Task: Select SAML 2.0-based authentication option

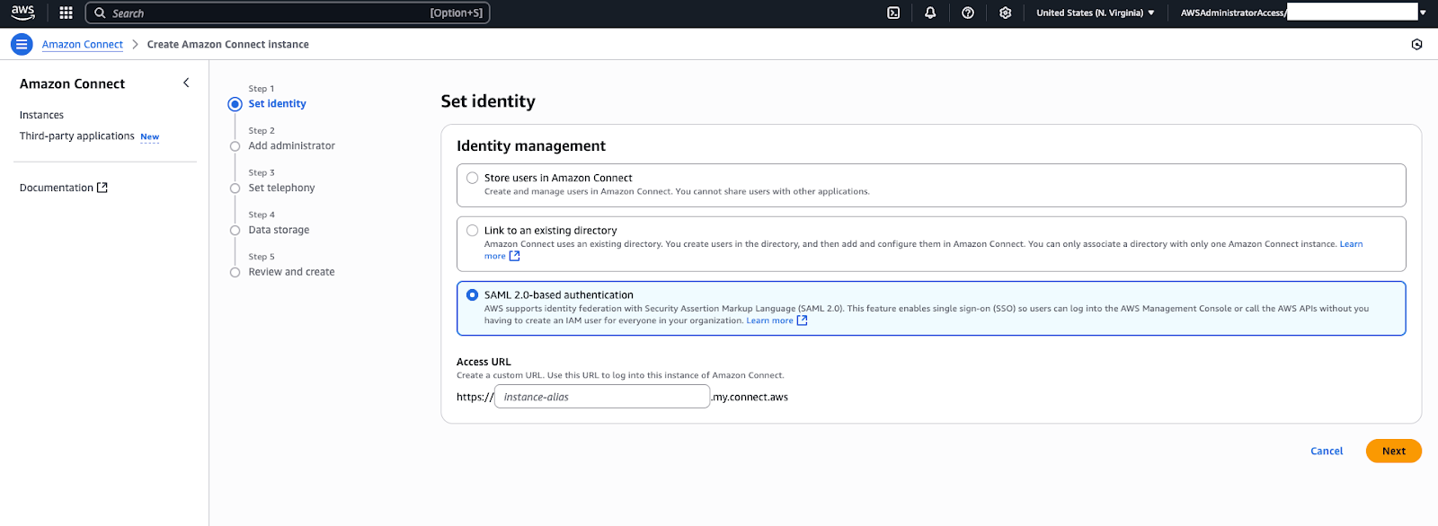Action: (473, 295)
